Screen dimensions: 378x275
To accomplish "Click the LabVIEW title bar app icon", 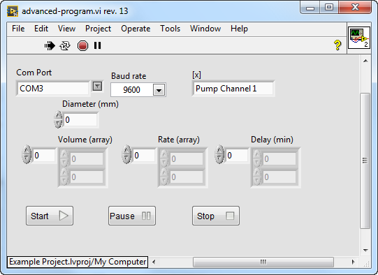I will point(13,11).
